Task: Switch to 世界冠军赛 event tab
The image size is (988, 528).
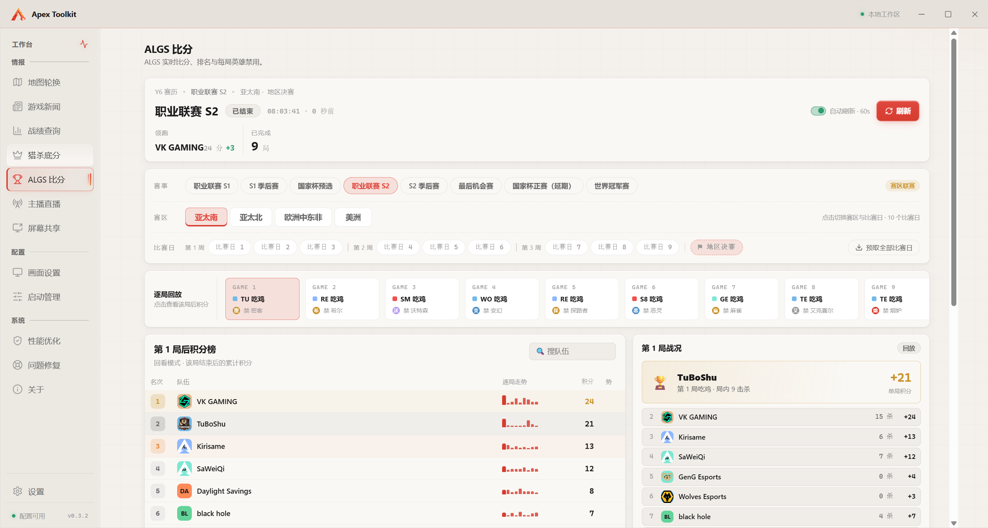Action: click(612, 186)
